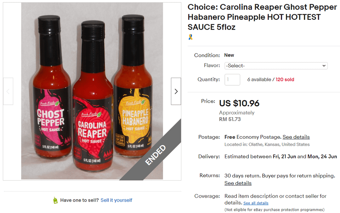Click the next image arrow
This screenshot has width=340, height=213.
(x=176, y=91)
